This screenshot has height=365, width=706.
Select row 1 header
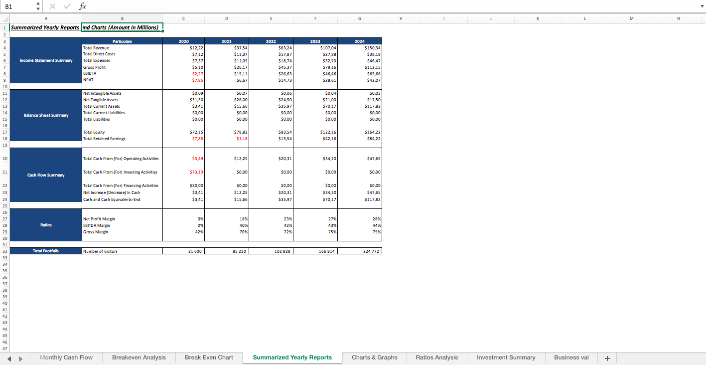4,28
